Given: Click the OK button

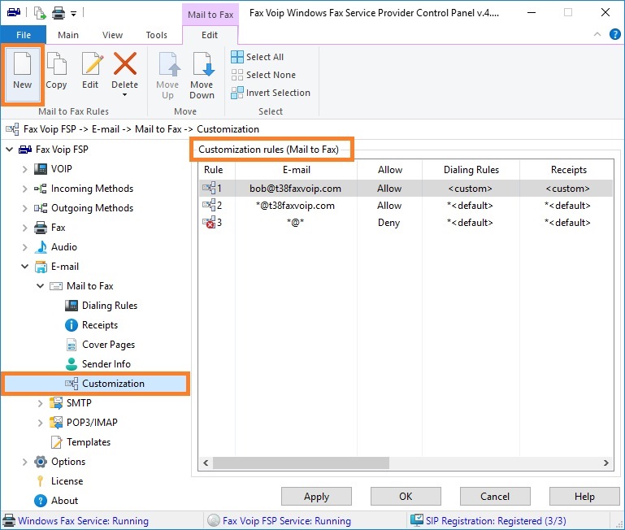Looking at the screenshot, I should pos(406,497).
